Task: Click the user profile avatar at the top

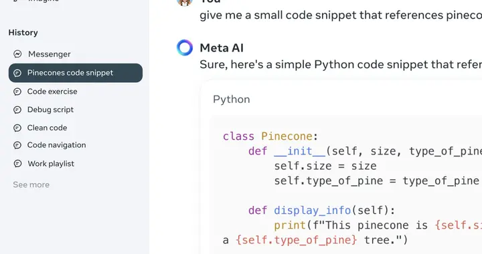Action: click(x=185, y=1)
